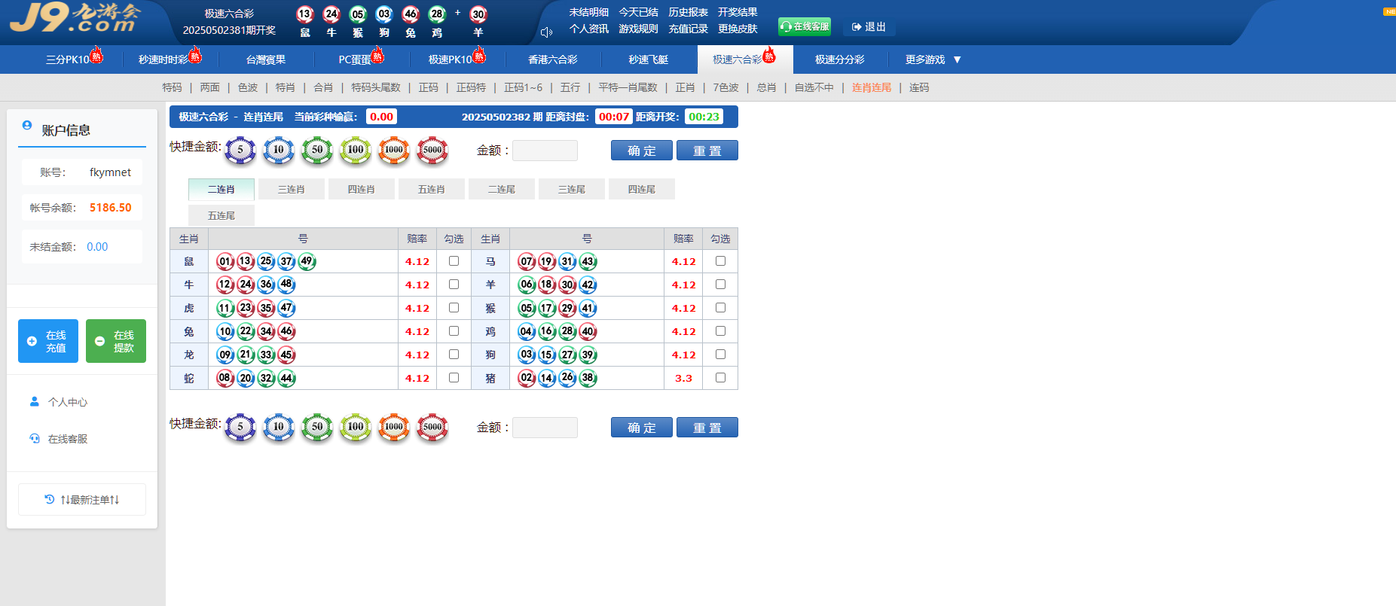Choose the 5000 chip in bottom quick amounts
This screenshot has height=606, width=1396.
(x=432, y=427)
